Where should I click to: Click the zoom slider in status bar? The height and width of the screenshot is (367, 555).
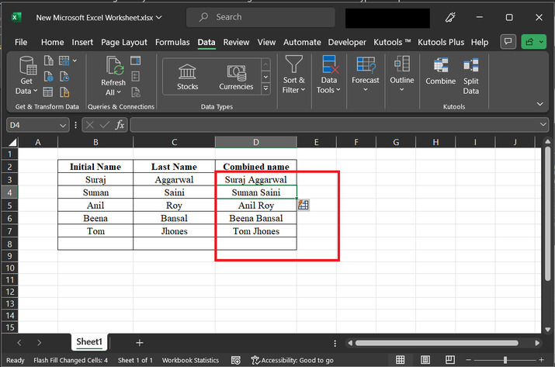(x=505, y=360)
